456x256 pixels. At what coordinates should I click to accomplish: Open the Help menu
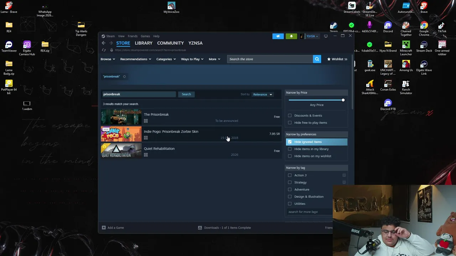(x=156, y=36)
